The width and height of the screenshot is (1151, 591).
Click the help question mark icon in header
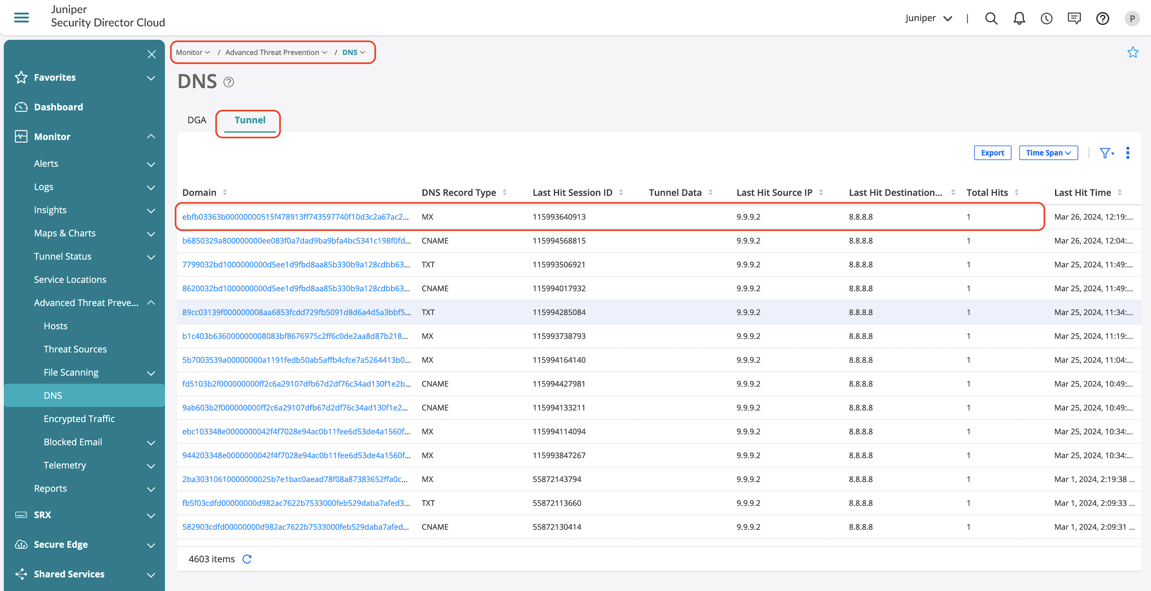(1102, 18)
